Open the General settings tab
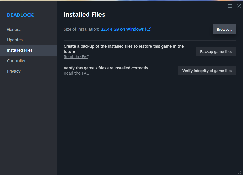The width and height of the screenshot is (243, 175). coord(14,30)
